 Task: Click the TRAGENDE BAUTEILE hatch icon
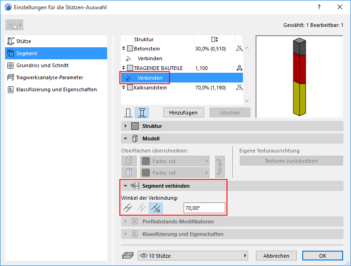click(130, 68)
